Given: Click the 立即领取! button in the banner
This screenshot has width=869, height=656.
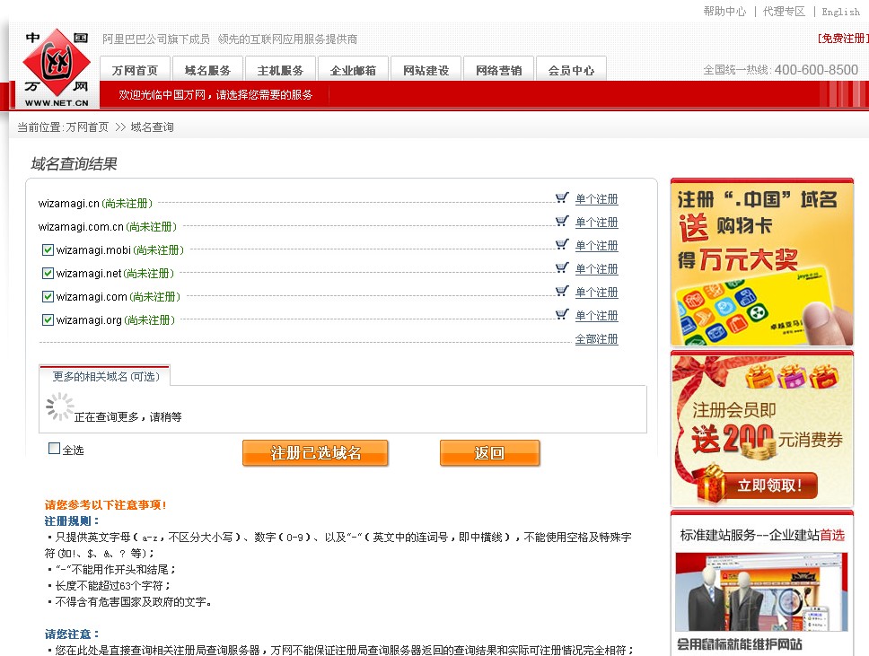Looking at the screenshot, I should [769, 485].
